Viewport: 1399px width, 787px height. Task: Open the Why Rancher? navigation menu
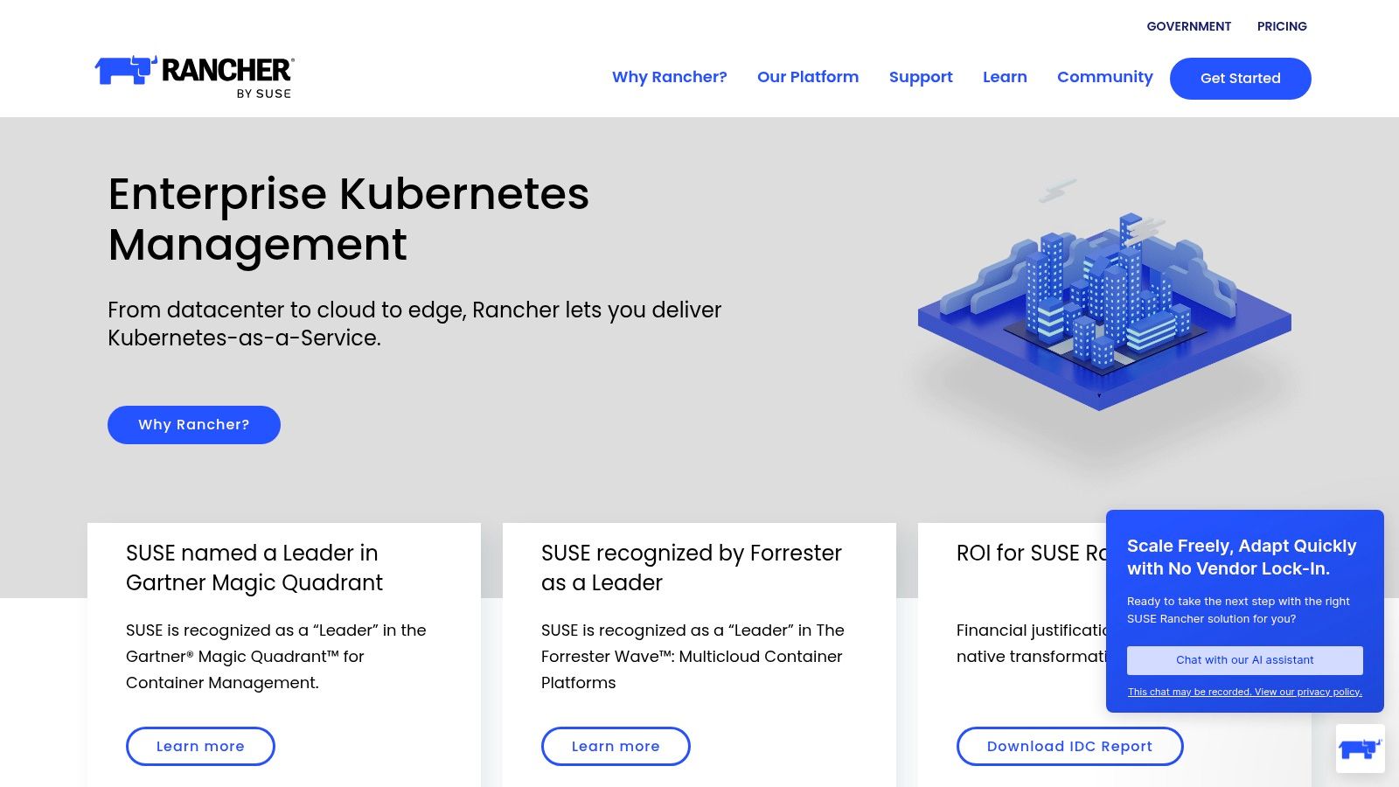click(x=670, y=77)
